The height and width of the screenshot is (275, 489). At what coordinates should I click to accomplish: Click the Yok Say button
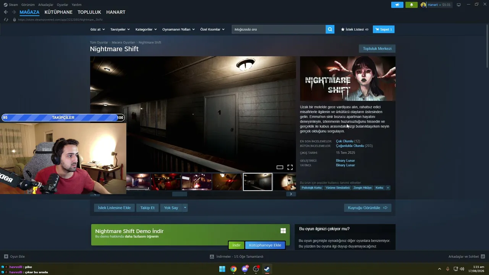171,208
